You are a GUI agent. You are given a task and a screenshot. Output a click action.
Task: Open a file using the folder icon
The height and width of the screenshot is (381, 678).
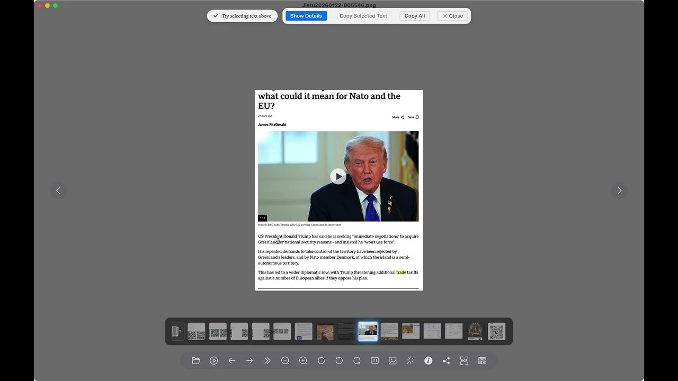pos(195,360)
